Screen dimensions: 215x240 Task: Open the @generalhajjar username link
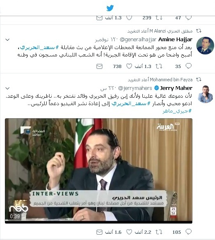(x=138, y=40)
